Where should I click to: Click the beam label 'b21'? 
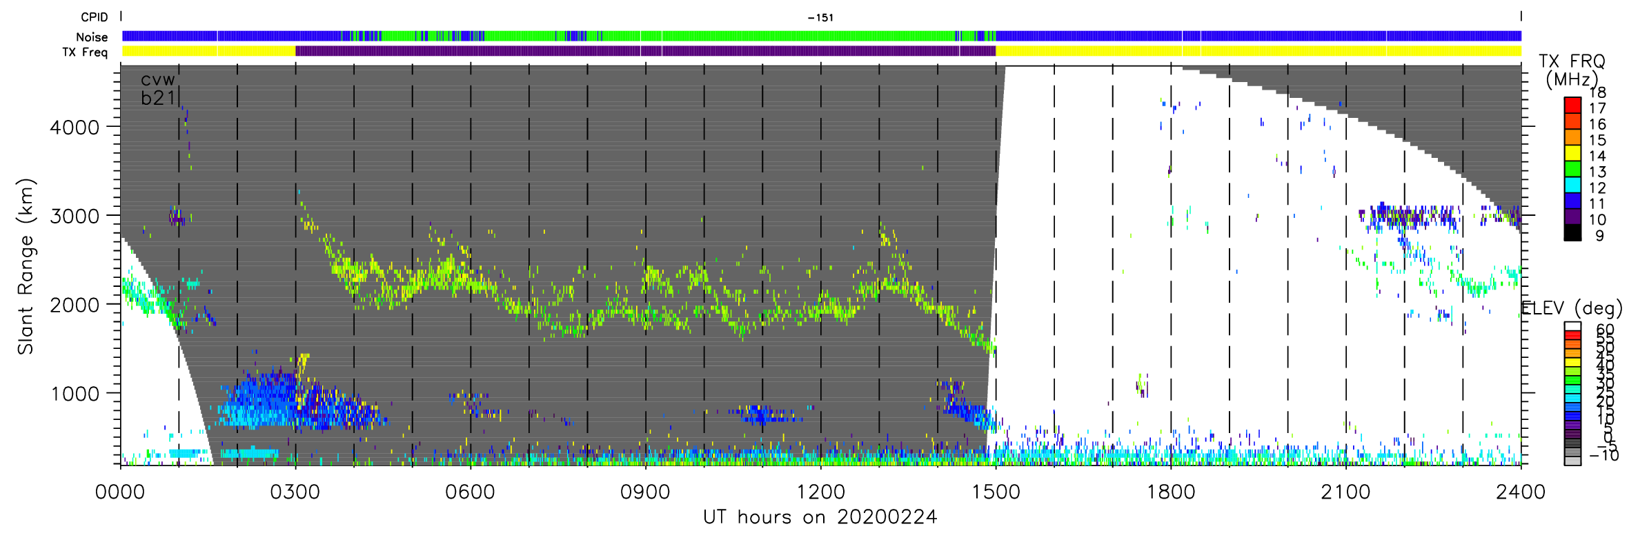tap(158, 99)
